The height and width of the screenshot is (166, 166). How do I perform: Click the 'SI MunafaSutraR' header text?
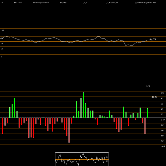(x=41, y=3)
